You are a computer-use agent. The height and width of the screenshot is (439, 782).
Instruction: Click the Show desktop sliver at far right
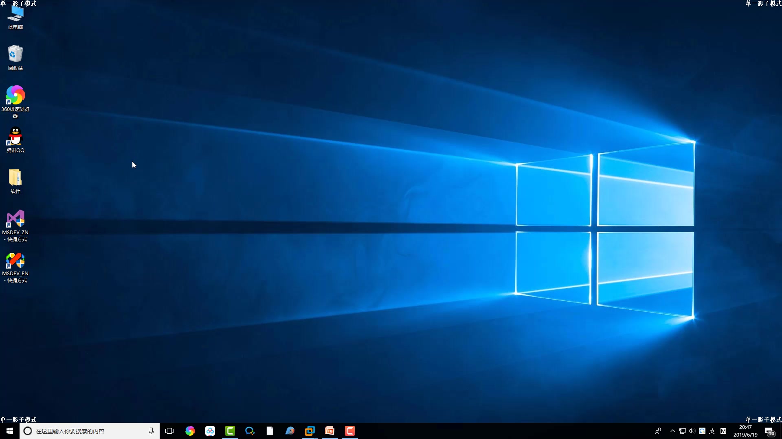[780, 431]
